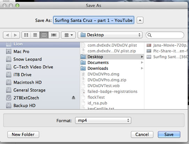Open the Desktop location popup menu
This screenshot has height=144, width=189.
110,35
